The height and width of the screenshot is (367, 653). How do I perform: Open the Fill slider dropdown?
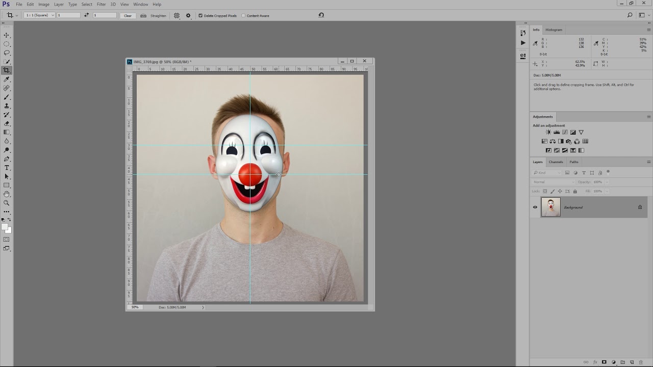coord(607,191)
